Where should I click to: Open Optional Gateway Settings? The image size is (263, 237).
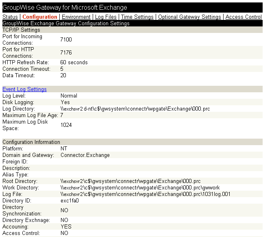click(x=189, y=17)
